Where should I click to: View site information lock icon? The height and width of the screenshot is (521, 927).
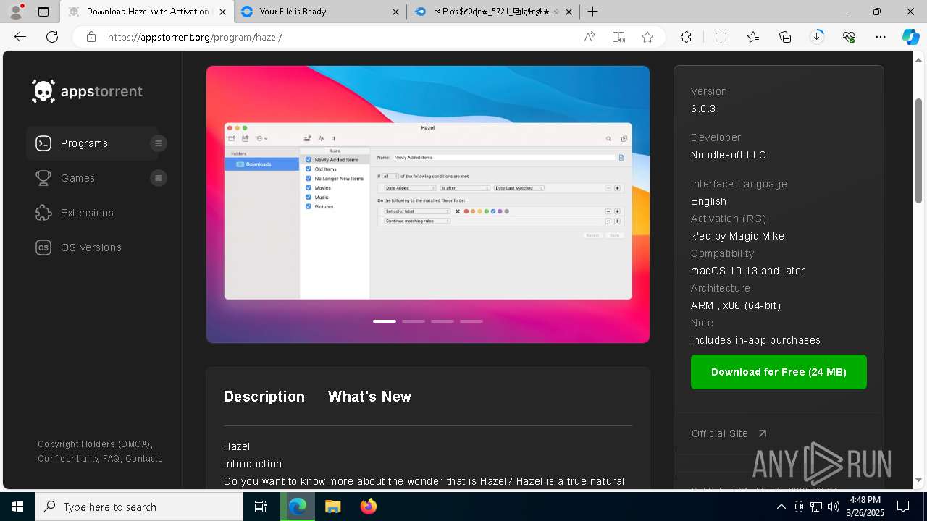coord(91,37)
